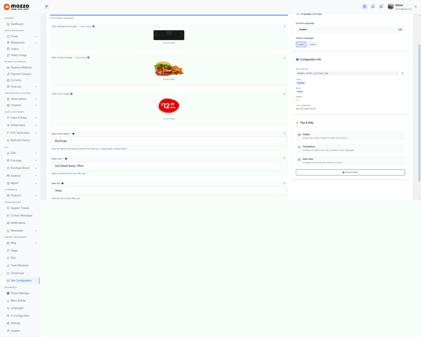421x337 pixels.
Task: Open Support Tickets link in sidebar
Action: [20, 208]
